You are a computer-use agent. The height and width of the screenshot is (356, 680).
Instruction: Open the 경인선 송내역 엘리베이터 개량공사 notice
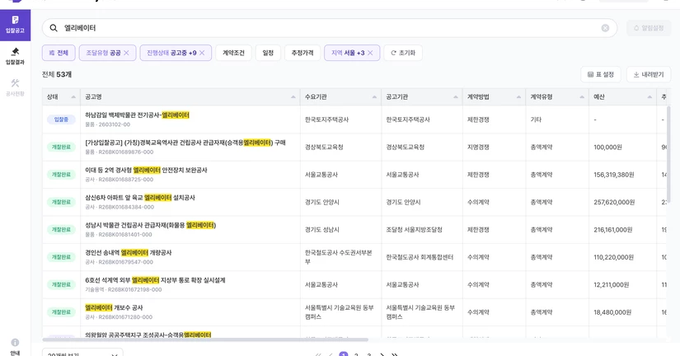coord(129,252)
